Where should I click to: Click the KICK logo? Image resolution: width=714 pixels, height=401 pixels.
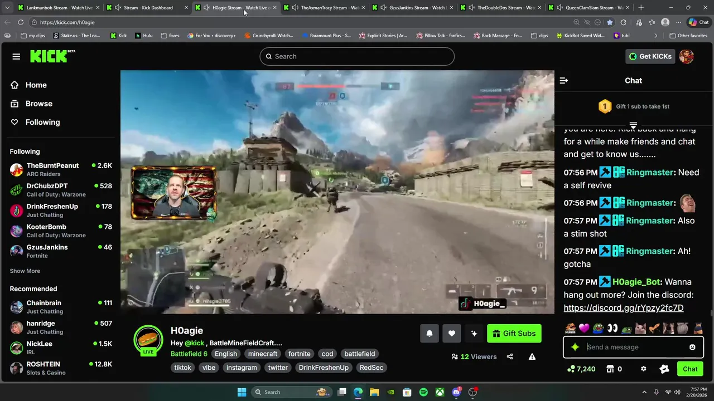(52, 56)
